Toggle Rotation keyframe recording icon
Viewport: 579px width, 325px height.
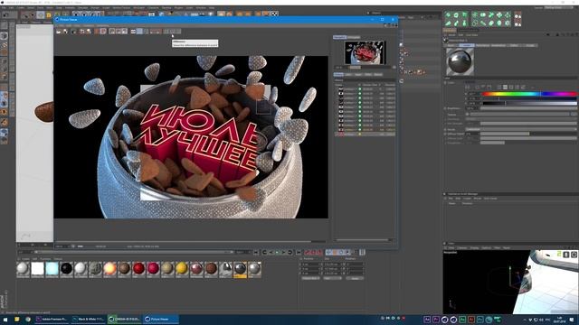click(341, 253)
